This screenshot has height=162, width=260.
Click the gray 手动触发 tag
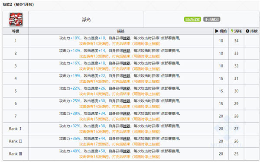point(212,19)
